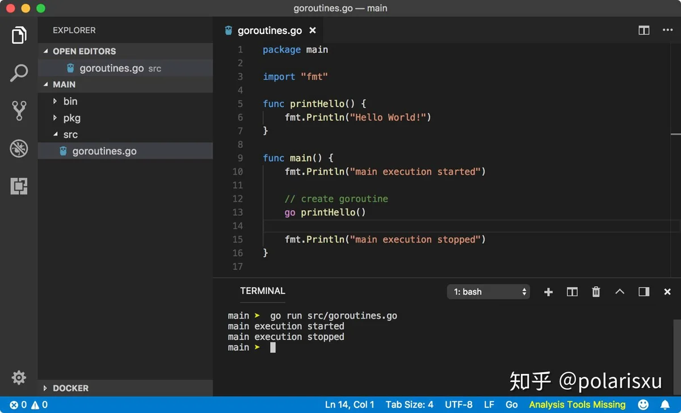681x413 pixels.
Task: Toggle panel position to the side
Action: [x=644, y=292]
